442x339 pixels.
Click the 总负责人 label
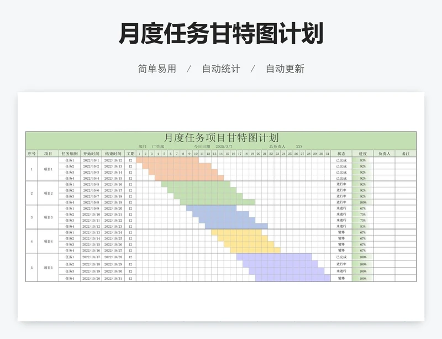point(277,147)
